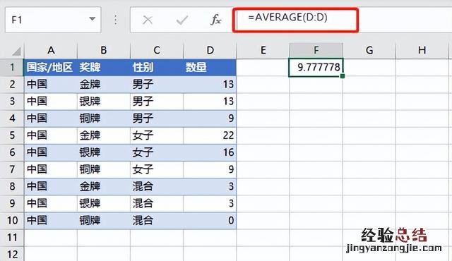This screenshot has height=261, width=452.
Task: Select cell 混合 in row 8
Action: (157, 186)
